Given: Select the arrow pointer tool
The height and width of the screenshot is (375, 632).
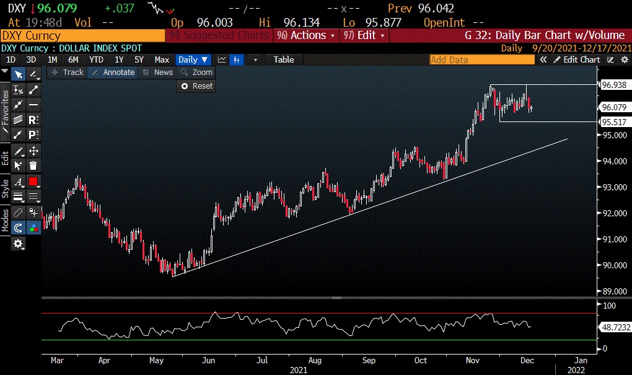Looking at the screenshot, I should [19, 74].
